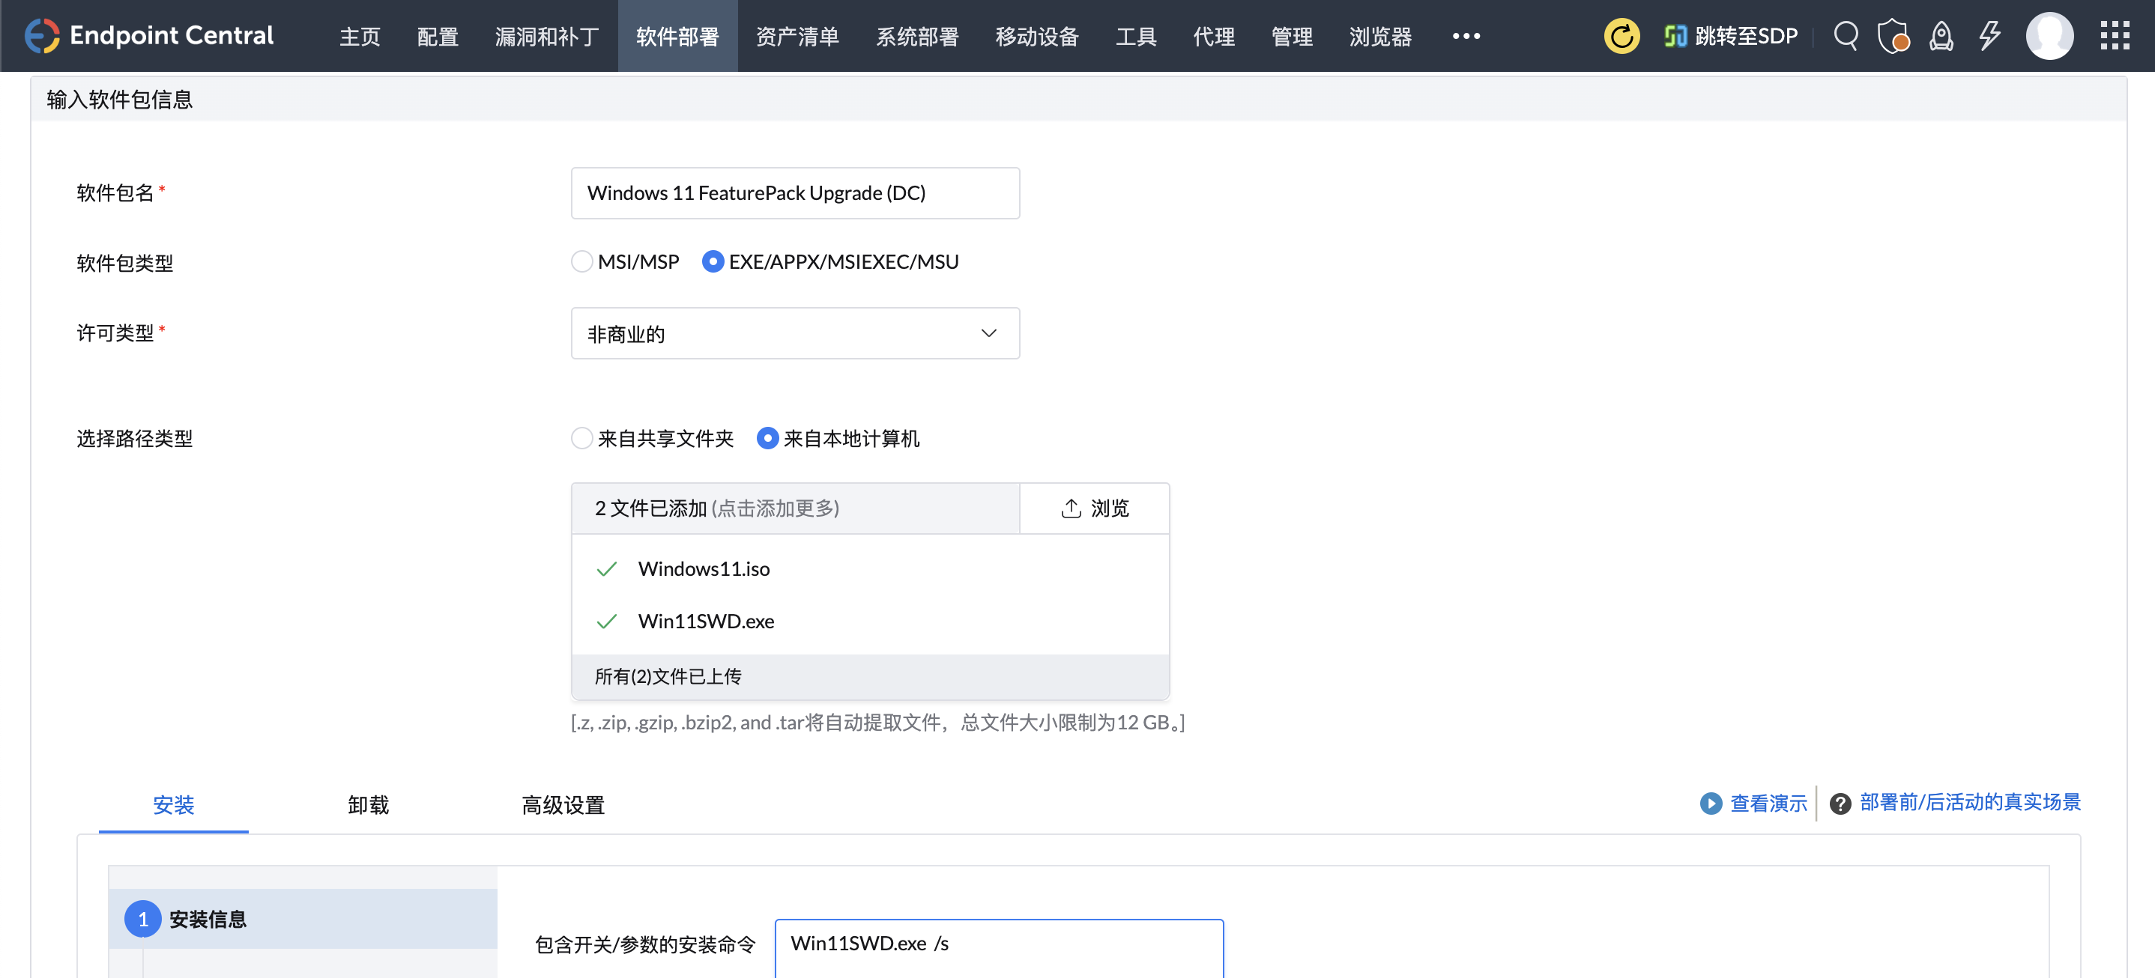The height and width of the screenshot is (978, 2155).
Task: Expand the 许可类型 dropdown showing 非商业的
Action: (x=795, y=333)
